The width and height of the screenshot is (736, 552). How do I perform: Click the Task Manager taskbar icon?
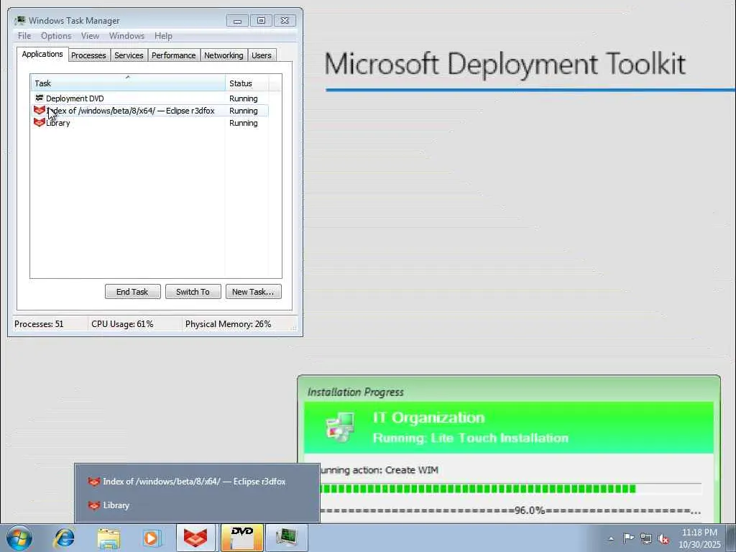click(286, 538)
